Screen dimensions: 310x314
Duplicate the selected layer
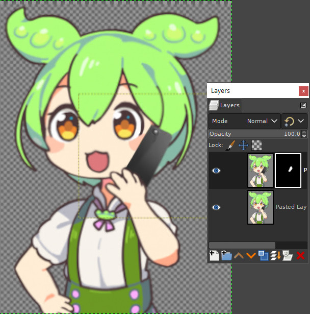(263, 255)
